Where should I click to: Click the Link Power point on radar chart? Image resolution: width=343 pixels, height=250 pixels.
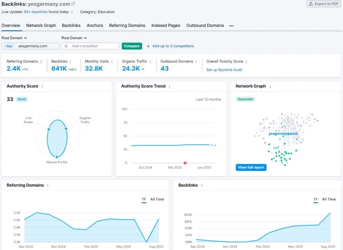pyautogui.click(x=48, y=129)
